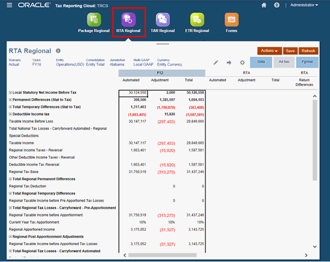Image resolution: width=330 pixels, height=262 pixels.
Task: Go to the Home icon
Action: (x=264, y=5)
